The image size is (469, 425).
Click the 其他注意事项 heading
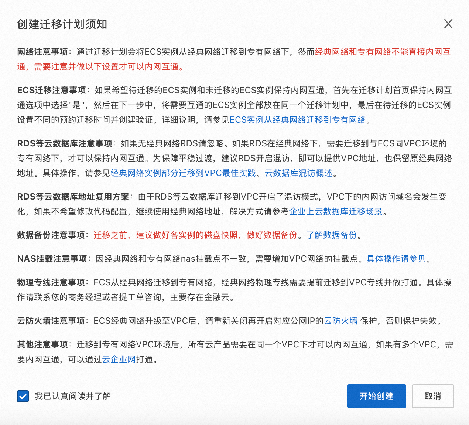coord(42,344)
